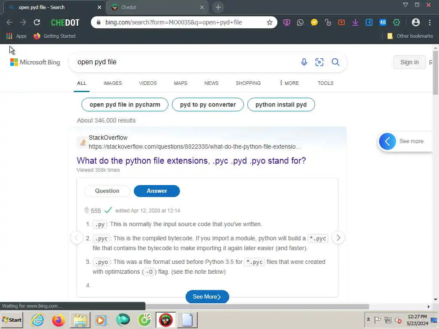Go back to the previous page
Viewport: 439px width, 329px height.
[x=9, y=22]
